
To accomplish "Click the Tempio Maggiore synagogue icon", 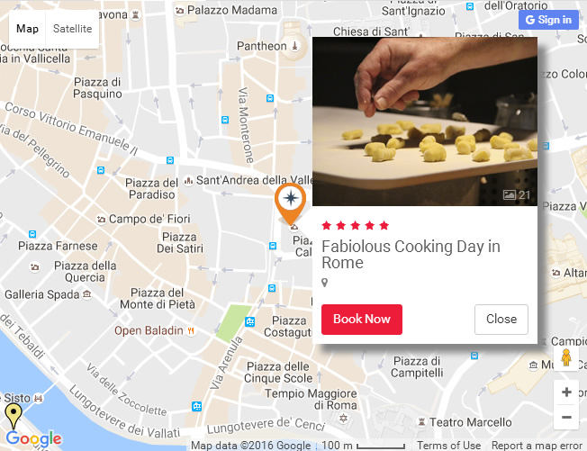I will 343,418.
